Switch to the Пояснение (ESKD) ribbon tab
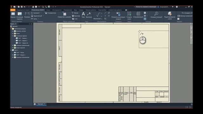Image resolution: width=203 pixels, height=114 pixels. tap(38, 10)
